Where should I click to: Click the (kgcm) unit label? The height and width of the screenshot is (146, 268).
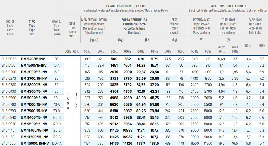coord(94,40)
